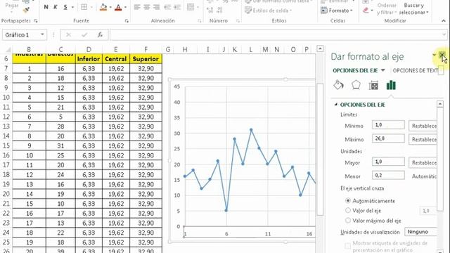The image size is (450, 253).
Task: Open the Axis Options bar chart tab
Action: click(x=391, y=85)
